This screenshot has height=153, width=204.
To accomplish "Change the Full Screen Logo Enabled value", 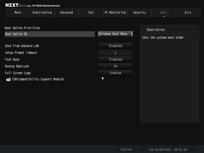I will coord(115,73).
